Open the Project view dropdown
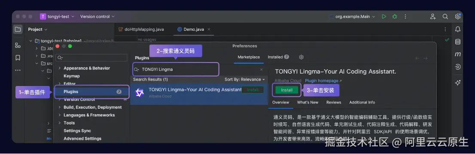Screen dimensions: 475x154 pos(37,29)
